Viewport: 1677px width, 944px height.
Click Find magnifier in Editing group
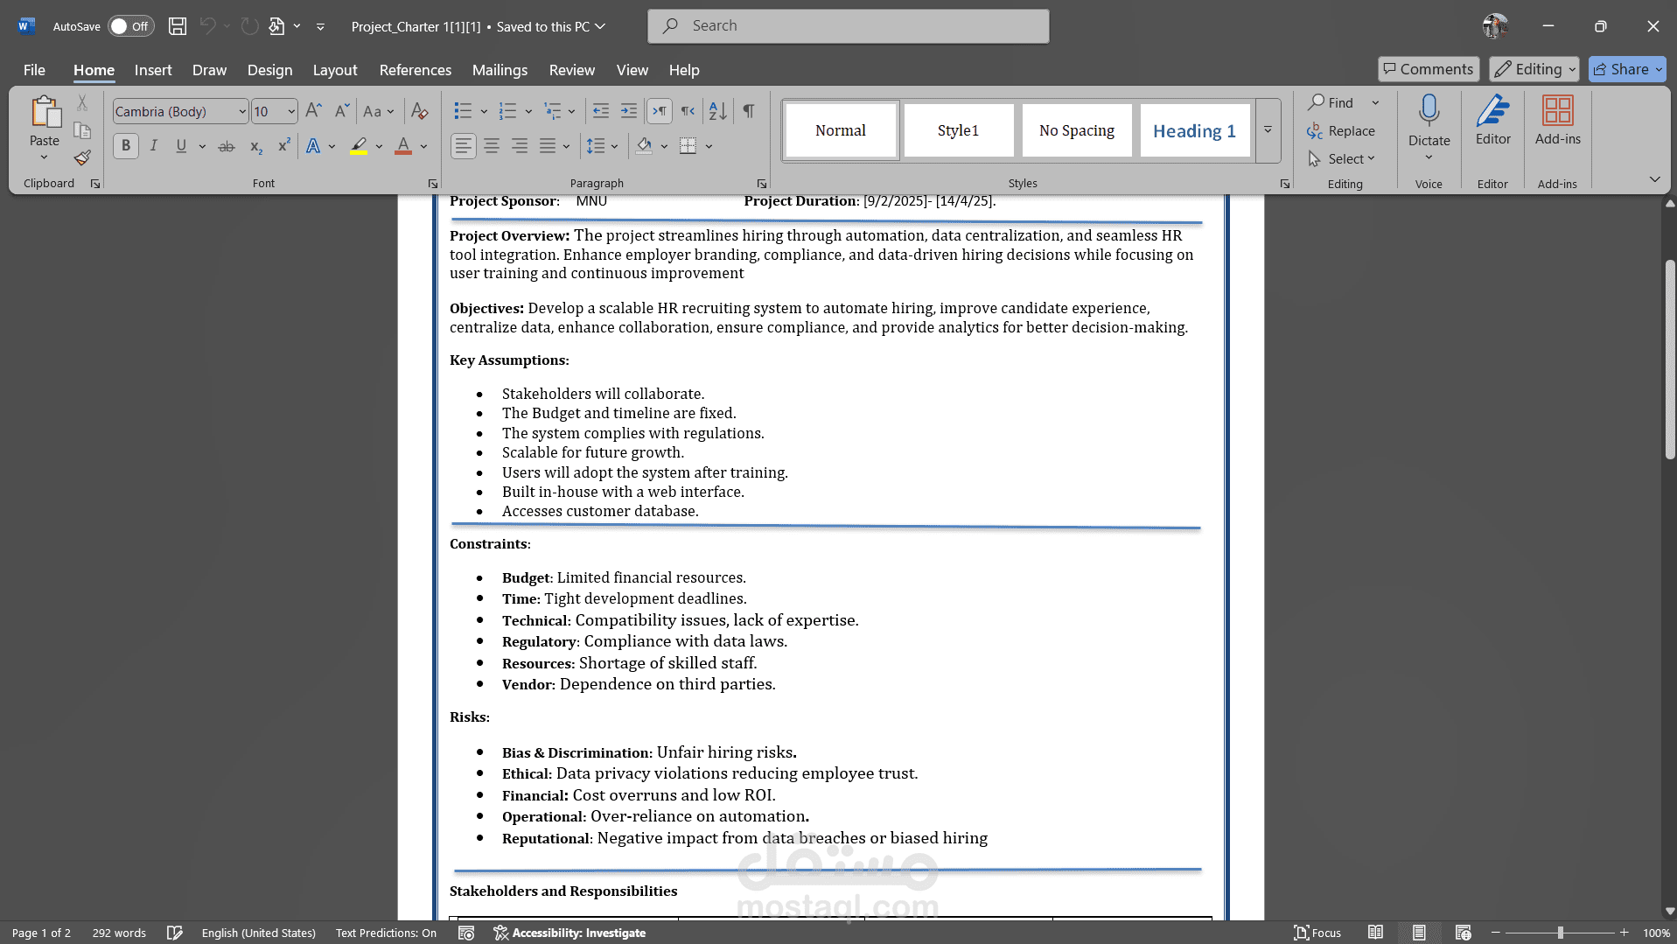[1331, 102]
